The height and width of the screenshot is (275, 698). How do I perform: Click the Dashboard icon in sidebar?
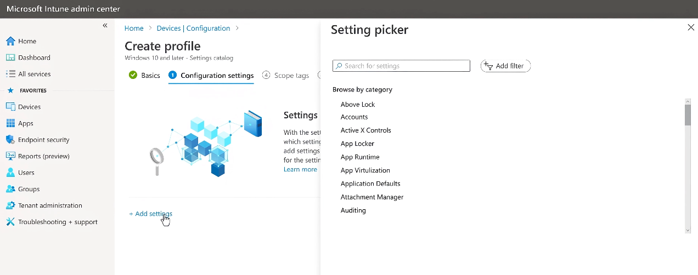point(10,58)
